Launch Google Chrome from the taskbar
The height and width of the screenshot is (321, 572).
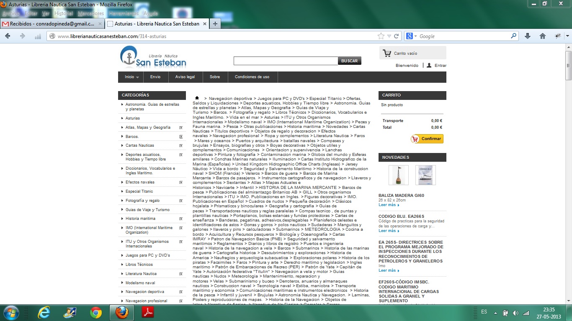point(95,312)
